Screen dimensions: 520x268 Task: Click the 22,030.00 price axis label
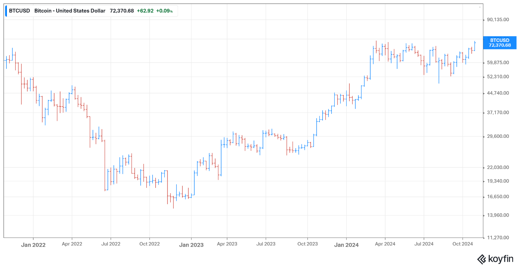click(498, 168)
